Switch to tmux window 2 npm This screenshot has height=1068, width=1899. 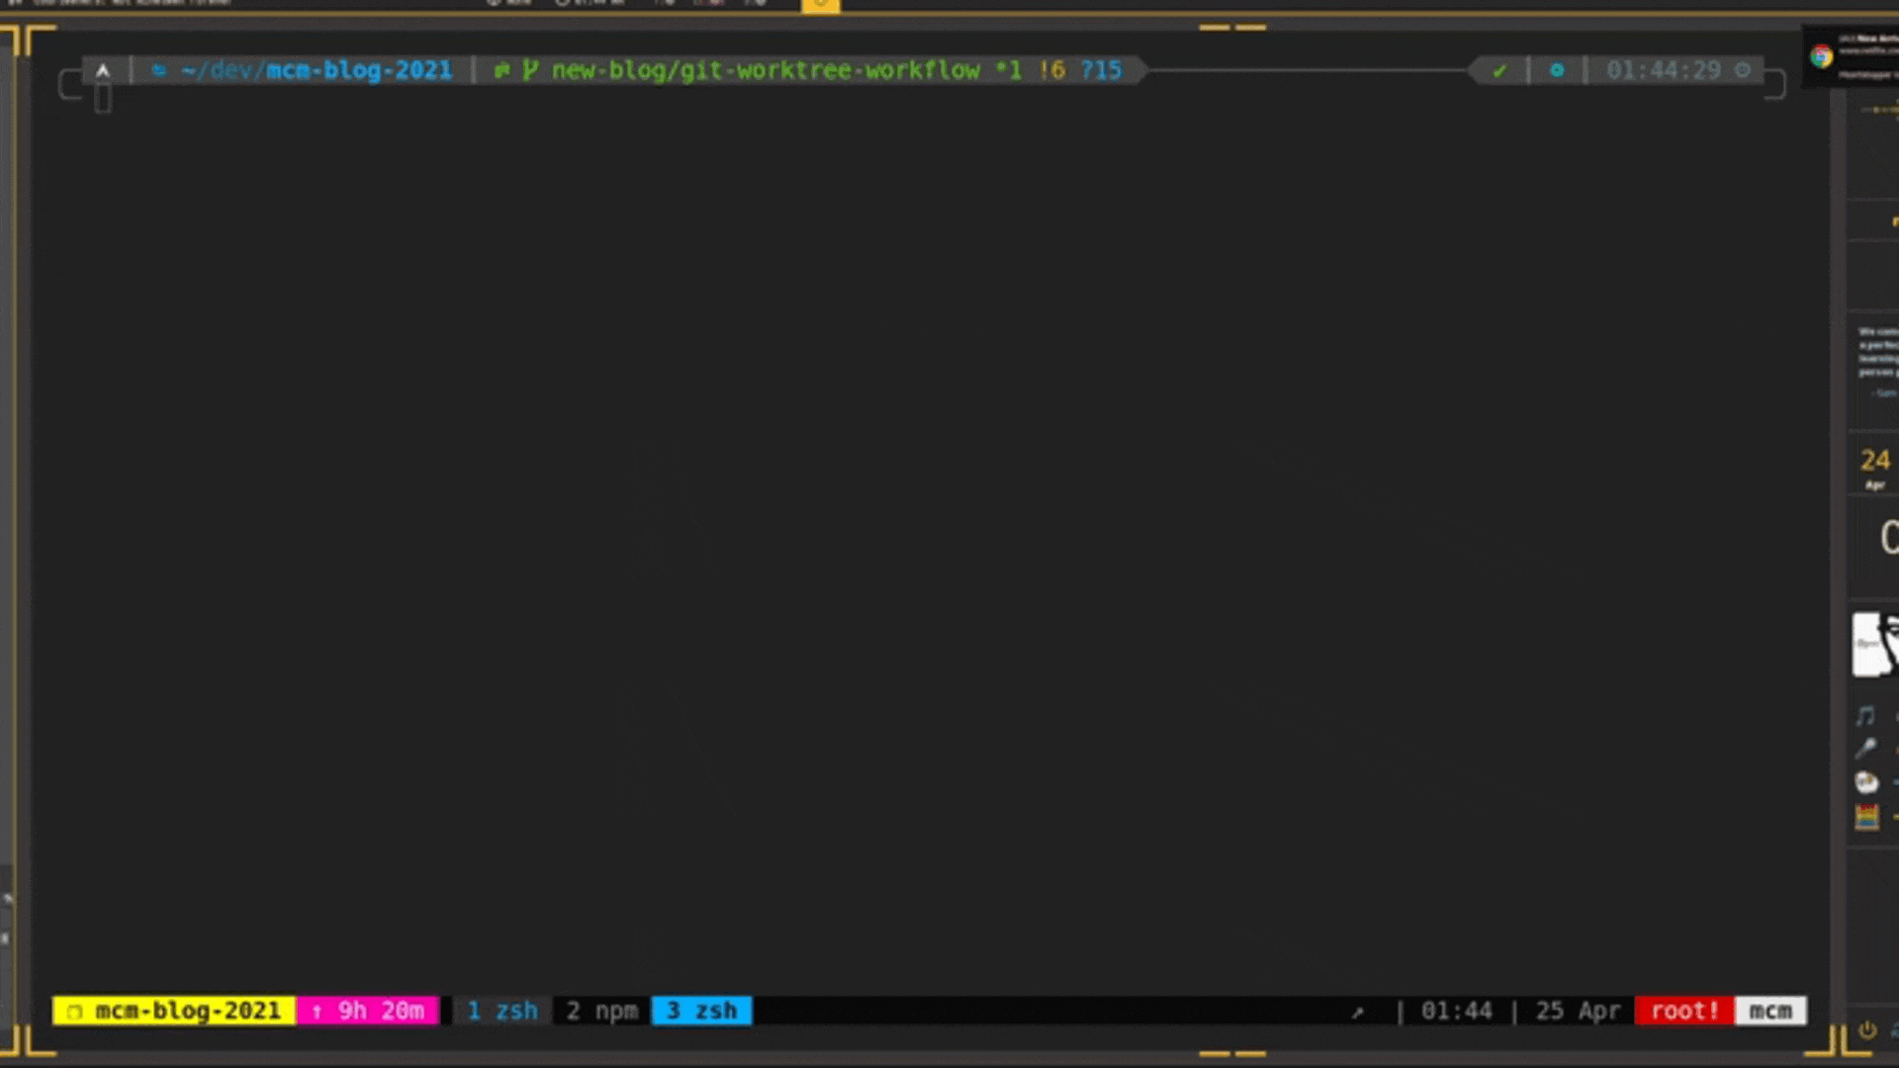601,1011
